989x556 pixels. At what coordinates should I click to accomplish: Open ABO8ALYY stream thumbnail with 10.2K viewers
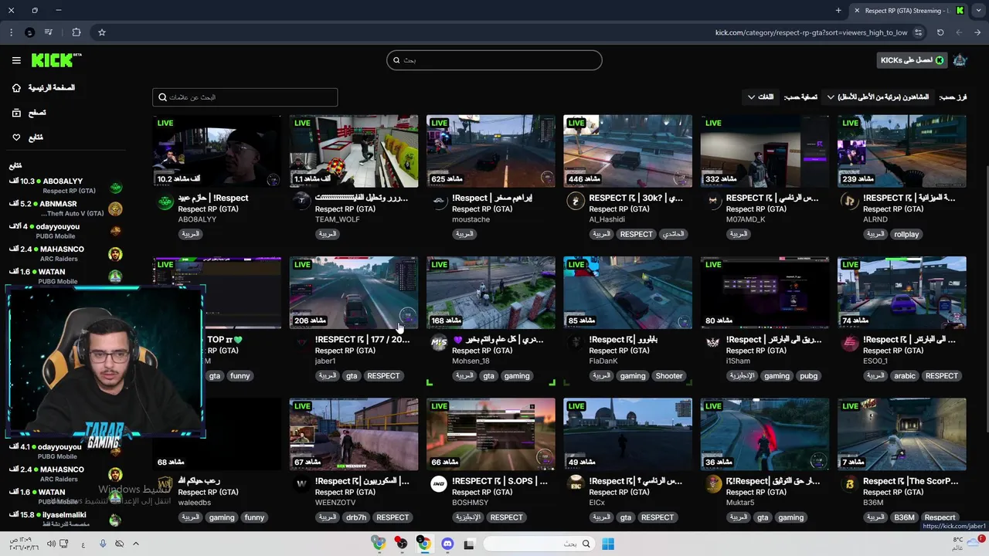pos(217,151)
